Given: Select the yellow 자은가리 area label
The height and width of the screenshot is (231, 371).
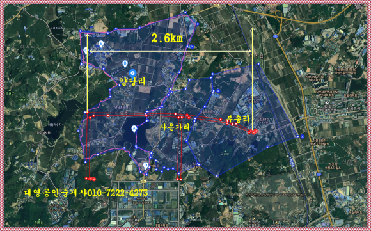Looking at the screenshot, I should pos(175,127).
